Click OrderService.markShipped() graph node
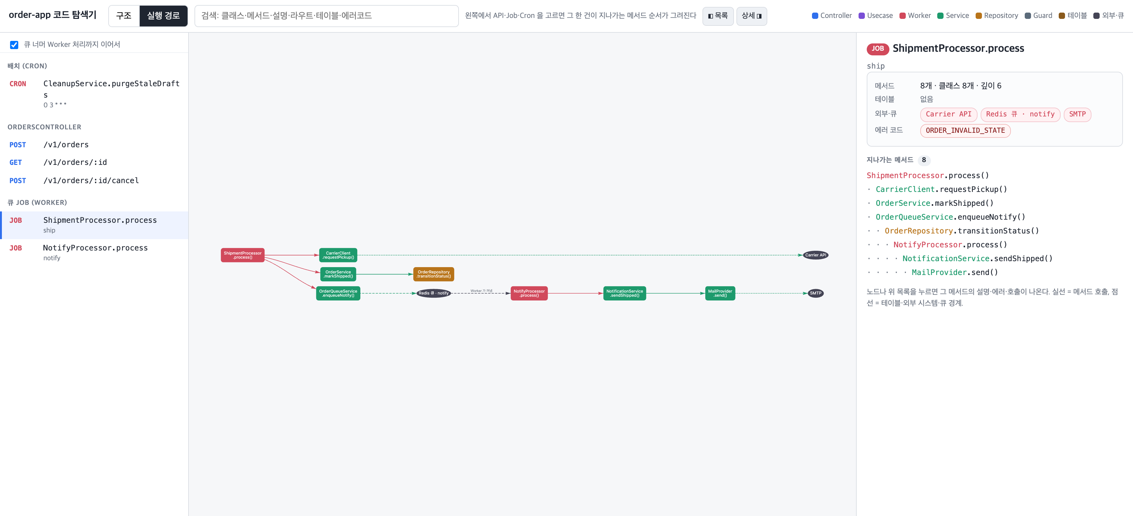This screenshot has width=1133, height=516. (x=338, y=274)
